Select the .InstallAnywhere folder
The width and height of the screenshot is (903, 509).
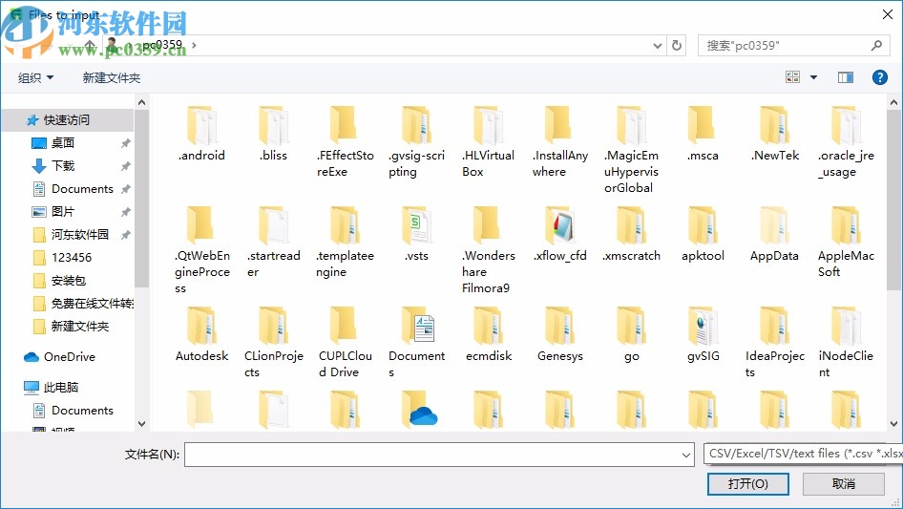coord(559,141)
